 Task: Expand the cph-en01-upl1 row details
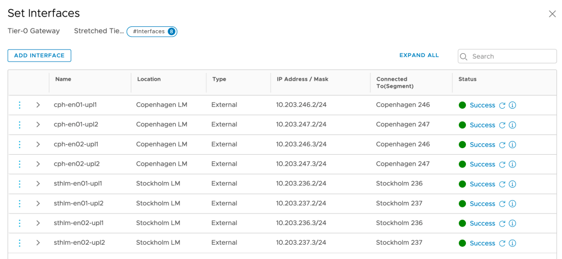(x=38, y=105)
